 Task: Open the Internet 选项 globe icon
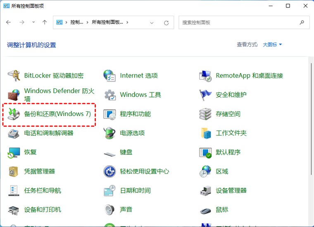click(x=110, y=76)
